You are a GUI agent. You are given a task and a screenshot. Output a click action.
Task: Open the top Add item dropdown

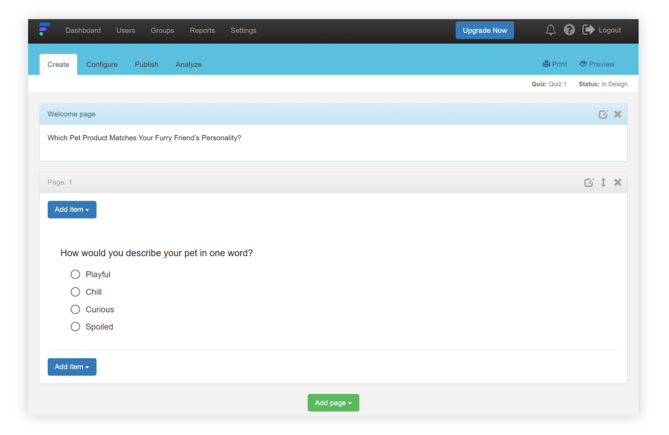72,209
